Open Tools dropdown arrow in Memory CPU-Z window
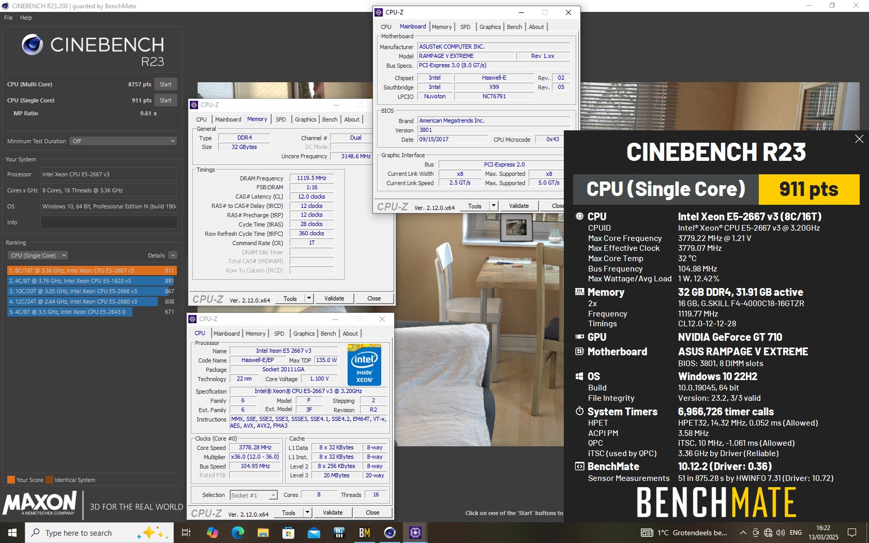The height and width of the screenshot is (543, 869). click(309, 298)
